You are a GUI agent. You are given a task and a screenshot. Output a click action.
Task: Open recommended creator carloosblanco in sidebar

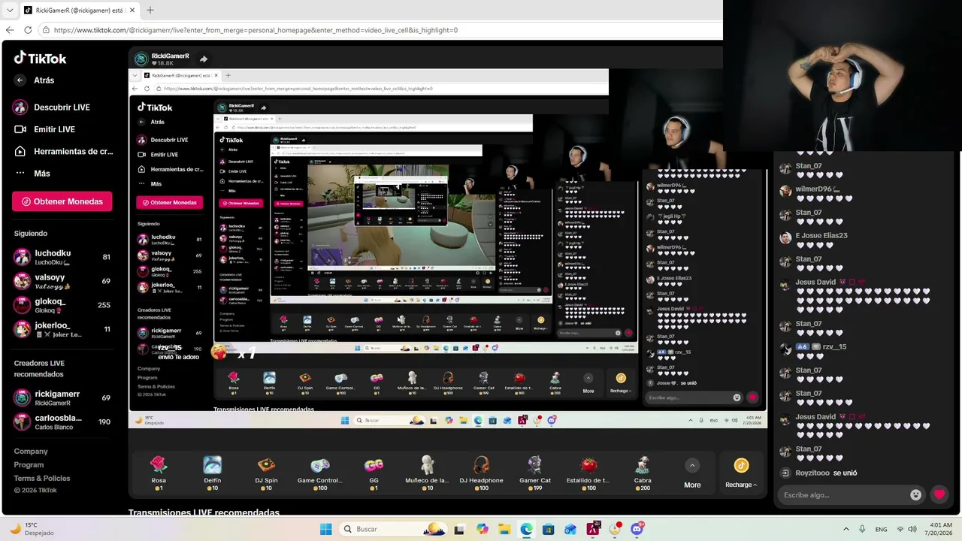coord(63,422)
